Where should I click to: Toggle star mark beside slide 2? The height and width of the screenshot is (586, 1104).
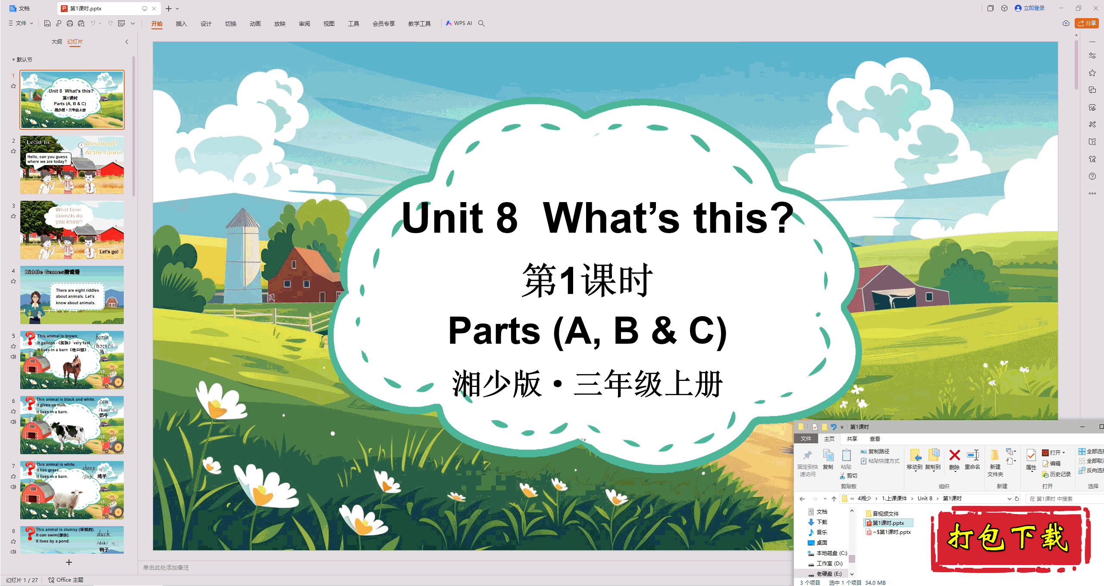[13, 151]
